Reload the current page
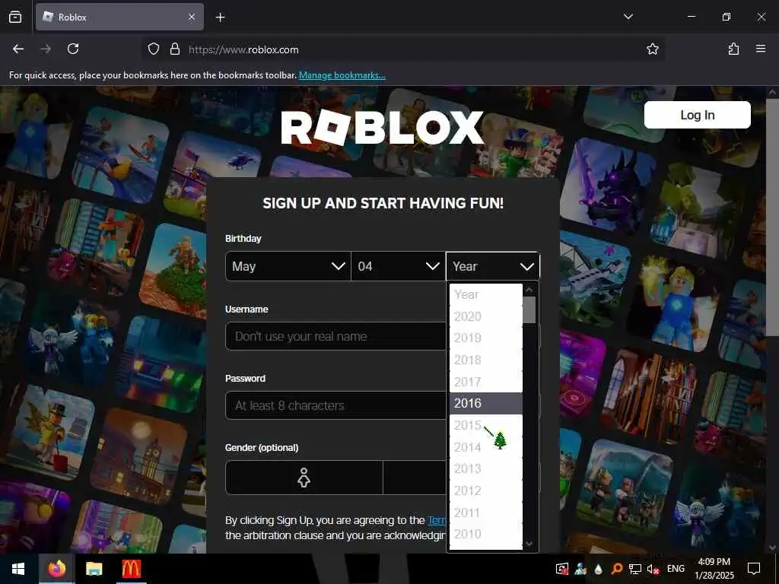The image size is (779, 584). coord(73,49)
